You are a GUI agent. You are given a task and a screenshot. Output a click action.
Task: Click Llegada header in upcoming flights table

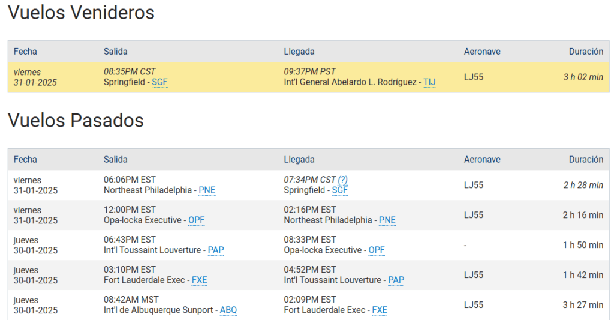coord(299,52)
